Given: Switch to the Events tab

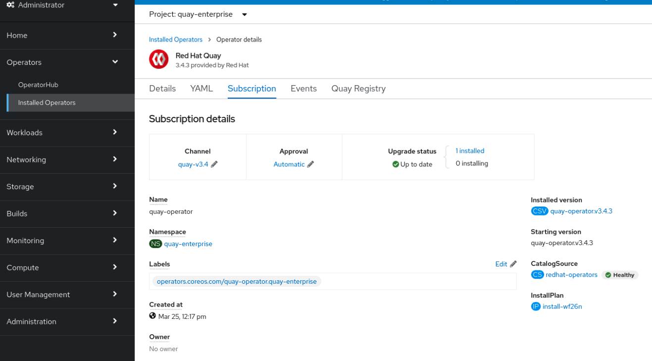Looking at the screenshot, I should (x=303, y=88).
